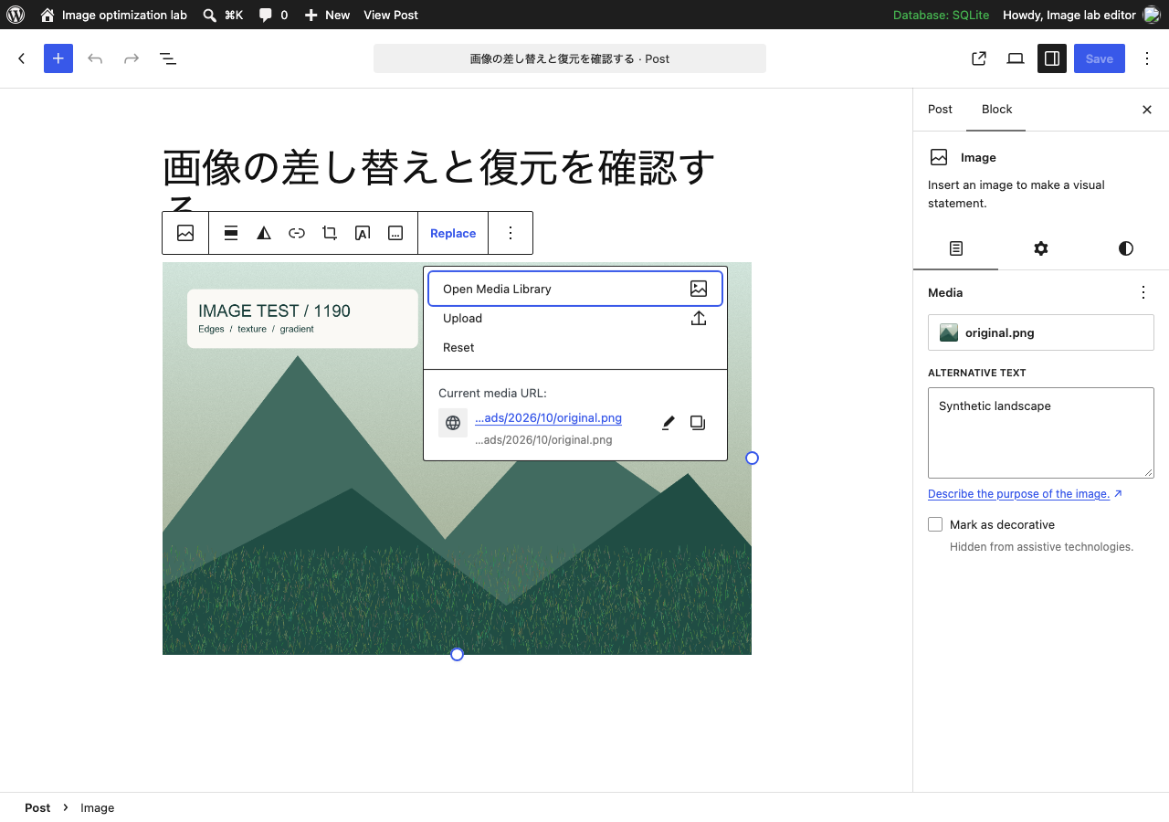Copy the current media URL
This screenshot has height=822, width=1169.
(698, 423)
